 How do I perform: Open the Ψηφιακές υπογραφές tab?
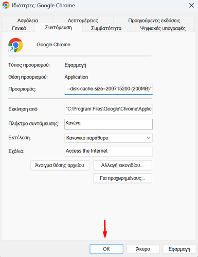point(163,28)
